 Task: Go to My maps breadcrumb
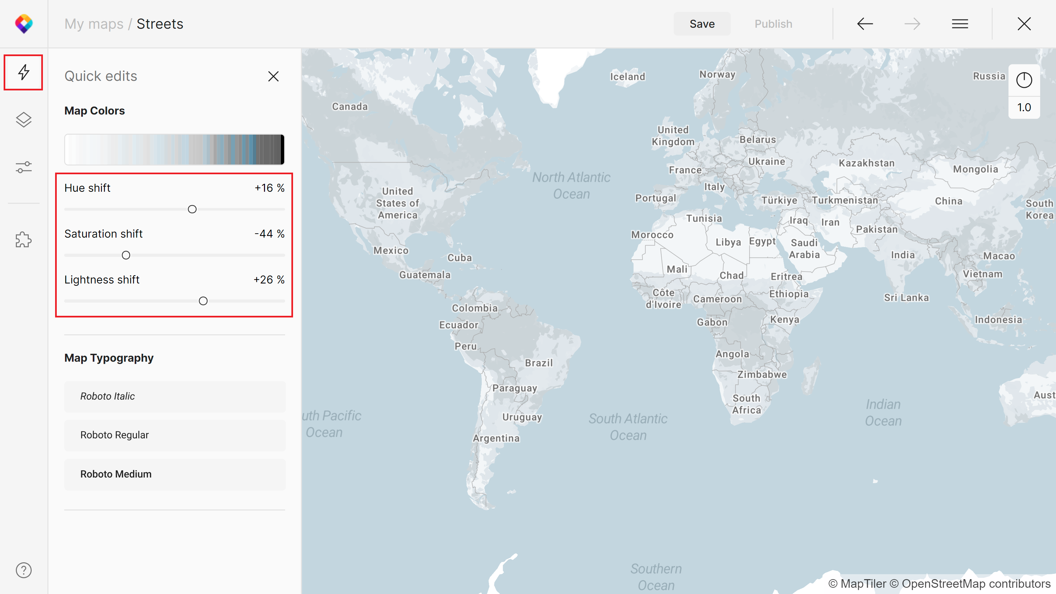[x=94, y=24]
